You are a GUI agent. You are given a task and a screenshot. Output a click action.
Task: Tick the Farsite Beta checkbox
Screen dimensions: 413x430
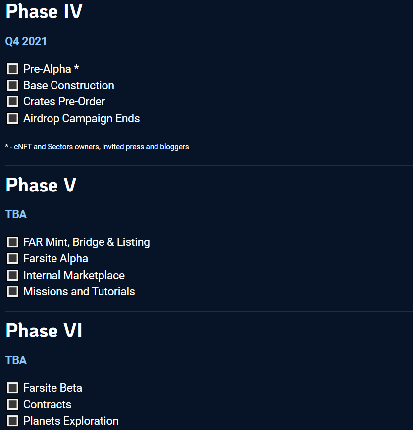pos(12,388)
